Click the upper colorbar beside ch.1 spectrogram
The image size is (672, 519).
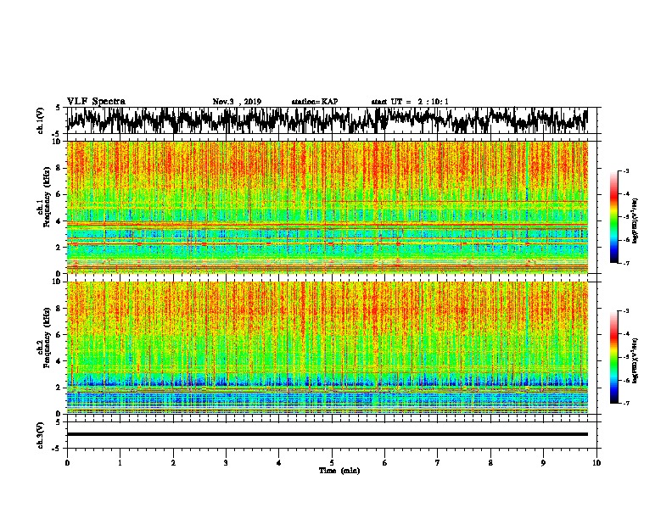tap(613, 217)
